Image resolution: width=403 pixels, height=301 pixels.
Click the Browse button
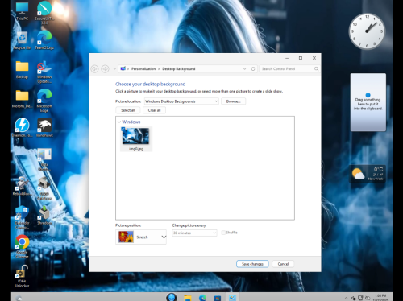233,101
